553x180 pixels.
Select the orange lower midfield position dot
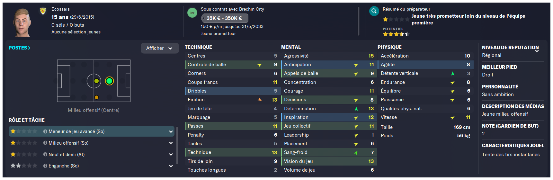tap(96, 97)
